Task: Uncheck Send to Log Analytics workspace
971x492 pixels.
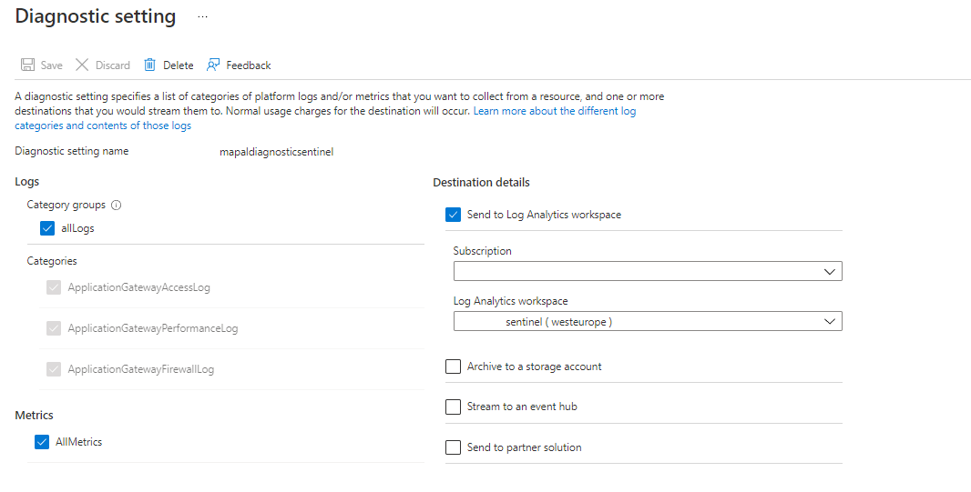Action: point(453,215)
